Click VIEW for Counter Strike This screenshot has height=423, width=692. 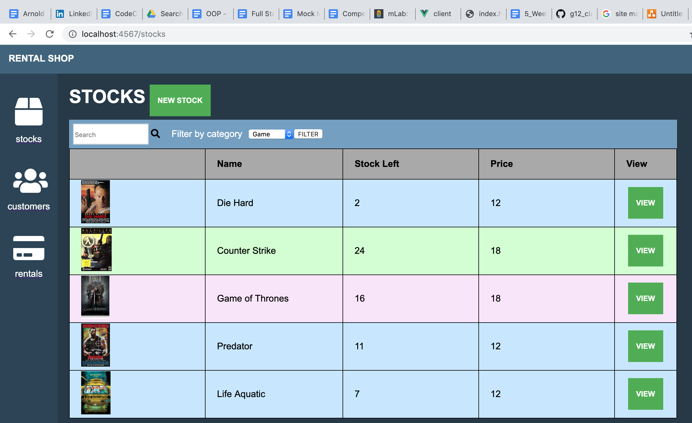coord(645,251)
